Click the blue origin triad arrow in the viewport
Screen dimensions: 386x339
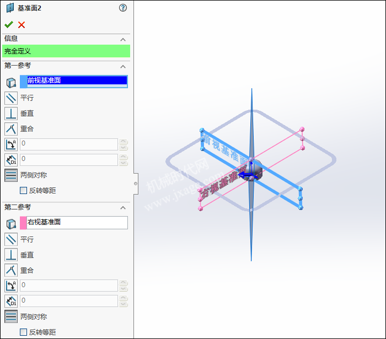pyautogui.click(x=244, y=175)
